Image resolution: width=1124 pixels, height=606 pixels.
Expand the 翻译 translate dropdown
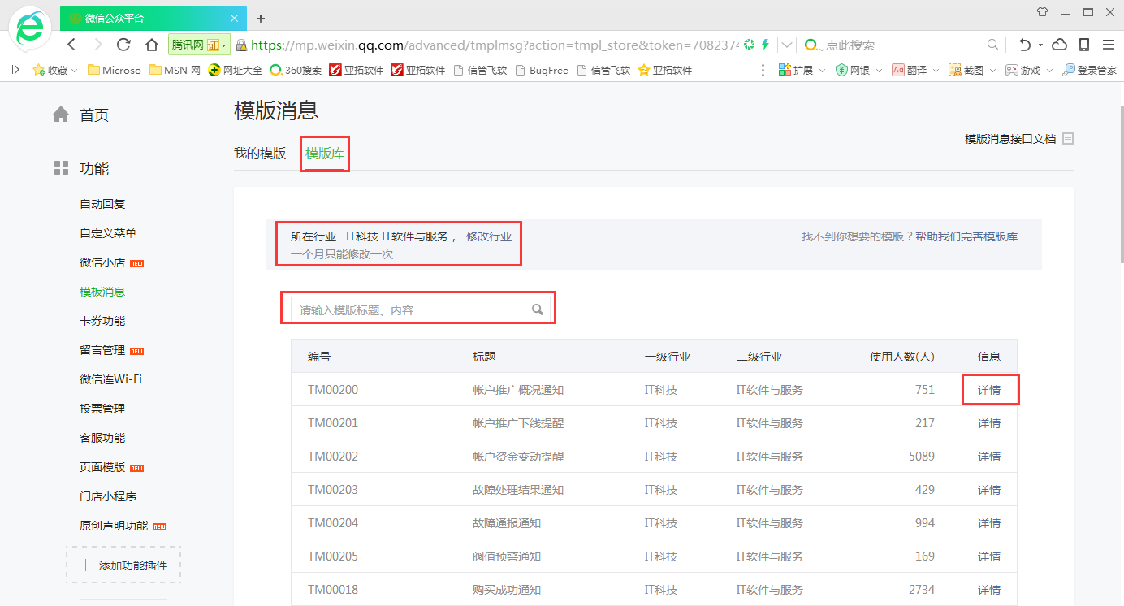tap(936, 71)
